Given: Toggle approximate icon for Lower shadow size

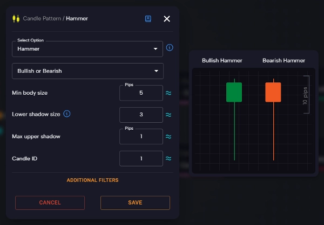Looking at the screenshot, I should click(x=168, y=115).
